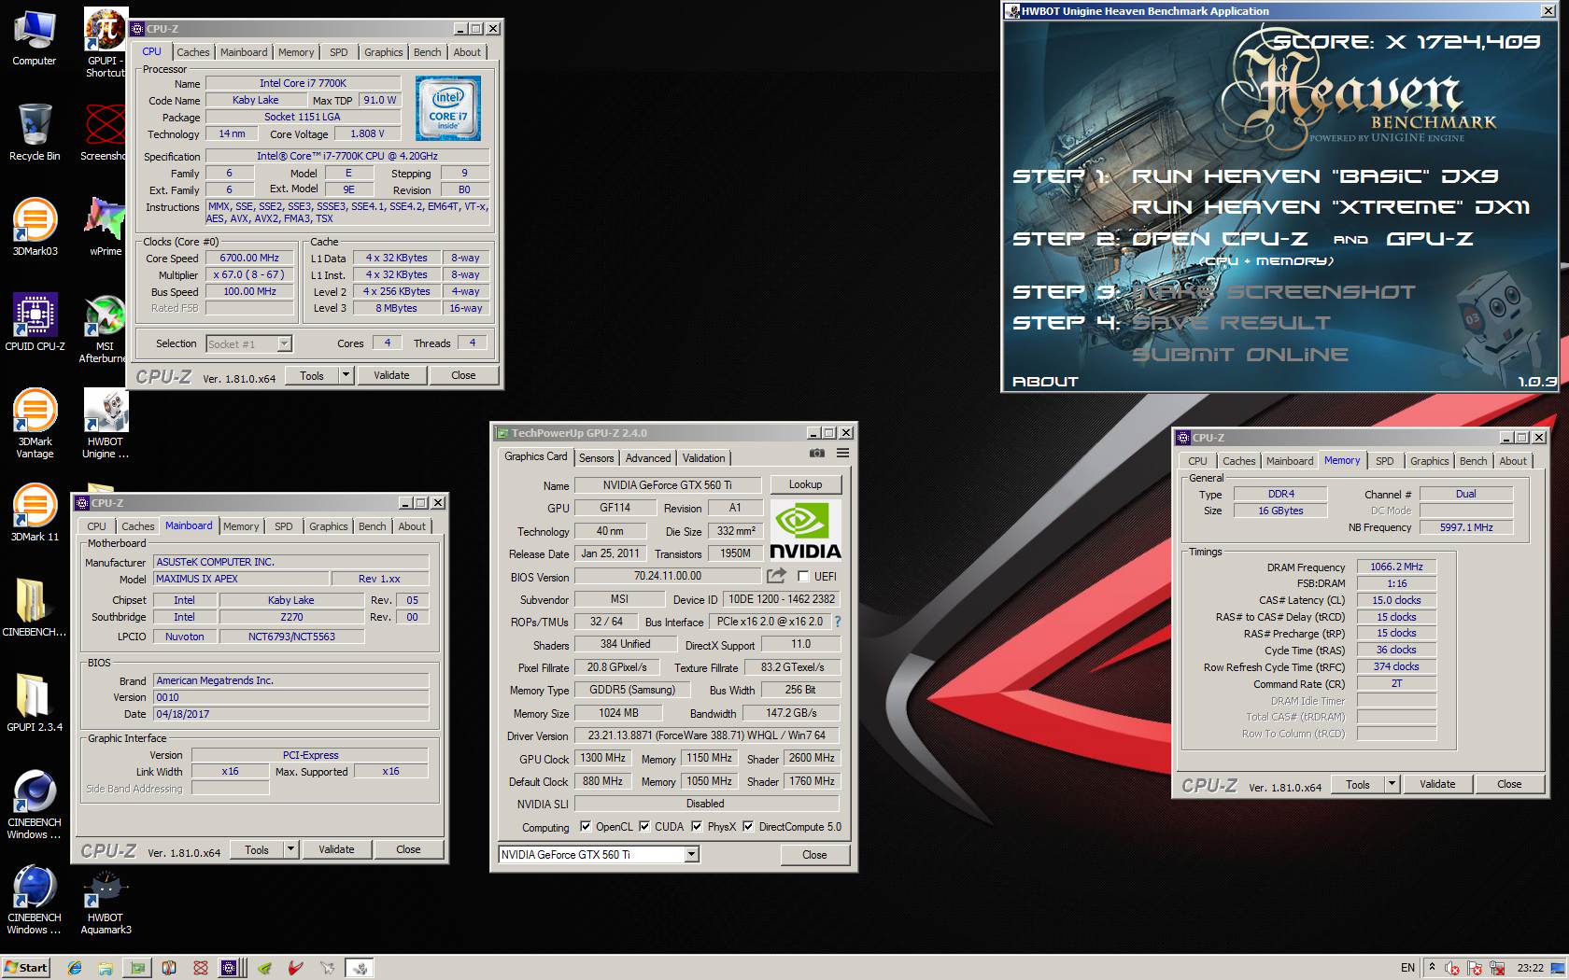Expand the Tools arrow in CPU-Z Mainboard window
This screenshot has height=980, width=1569.
click(x=290, y=849)
